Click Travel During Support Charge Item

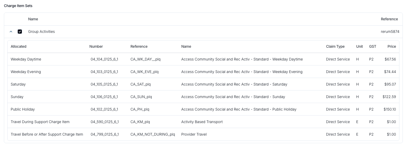tap(40, 122)
